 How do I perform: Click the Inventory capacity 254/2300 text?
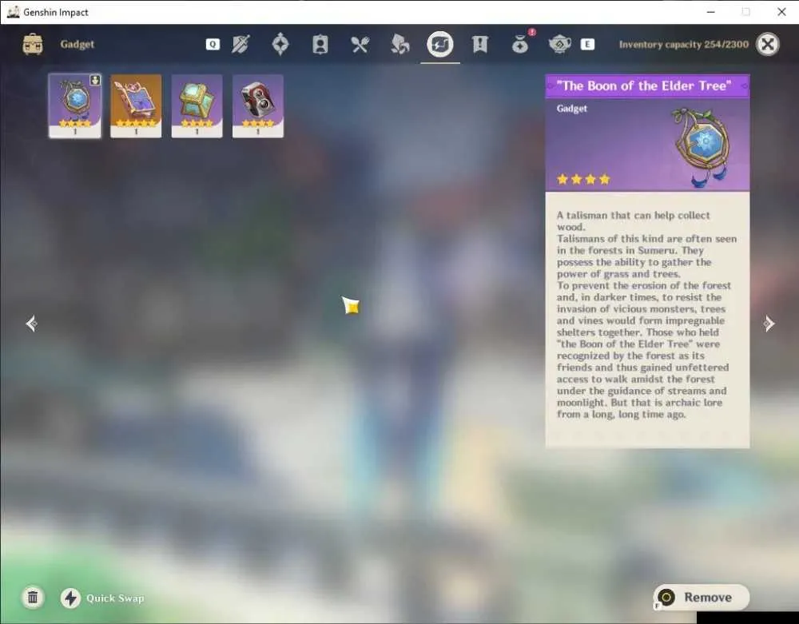[684, 44]
